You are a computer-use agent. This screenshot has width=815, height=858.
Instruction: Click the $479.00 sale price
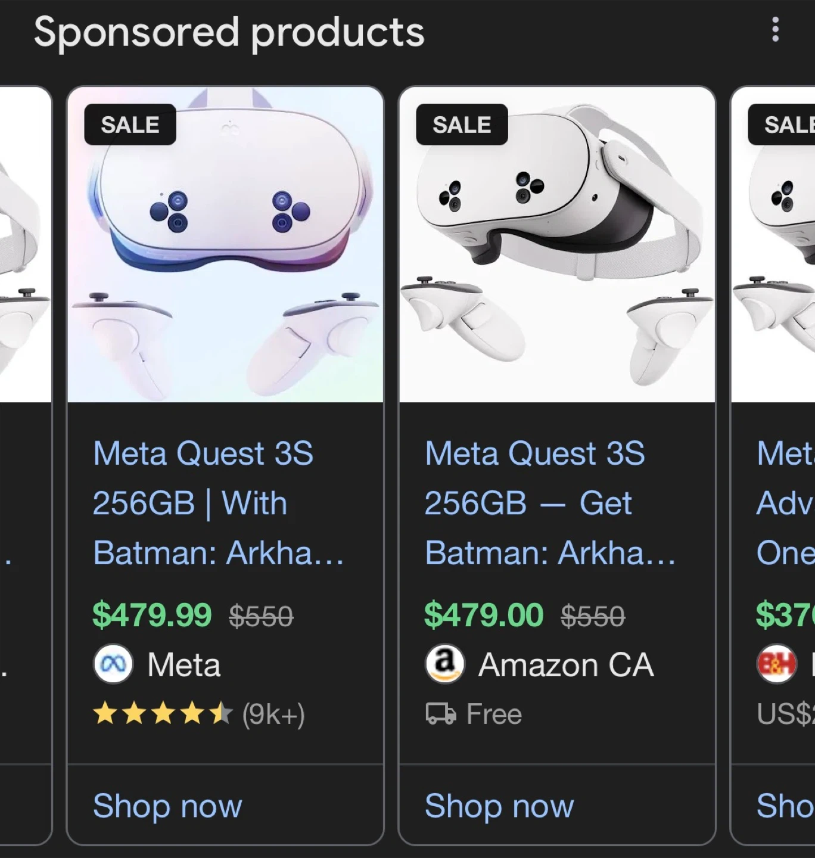tap(484, 615)
